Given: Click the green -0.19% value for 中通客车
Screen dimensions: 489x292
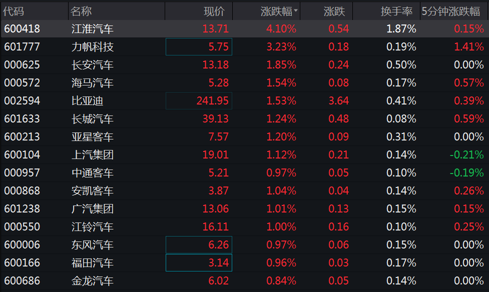Looking at the screenshot, I should (x=466, y=172).
